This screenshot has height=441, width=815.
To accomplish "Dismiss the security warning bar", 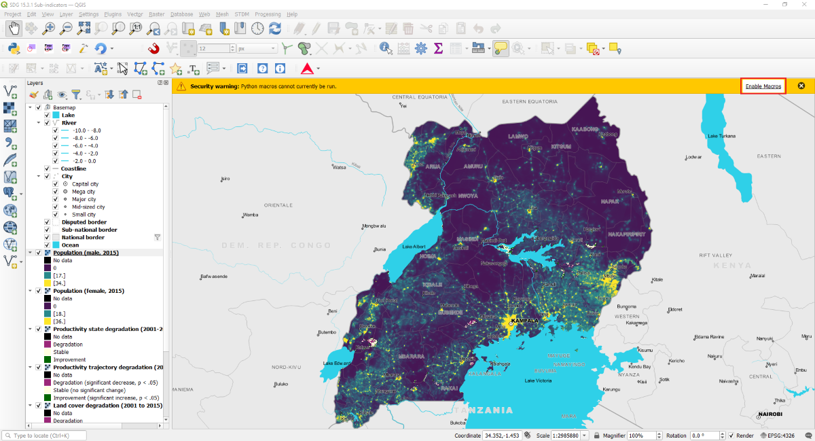I will (801, 86).
